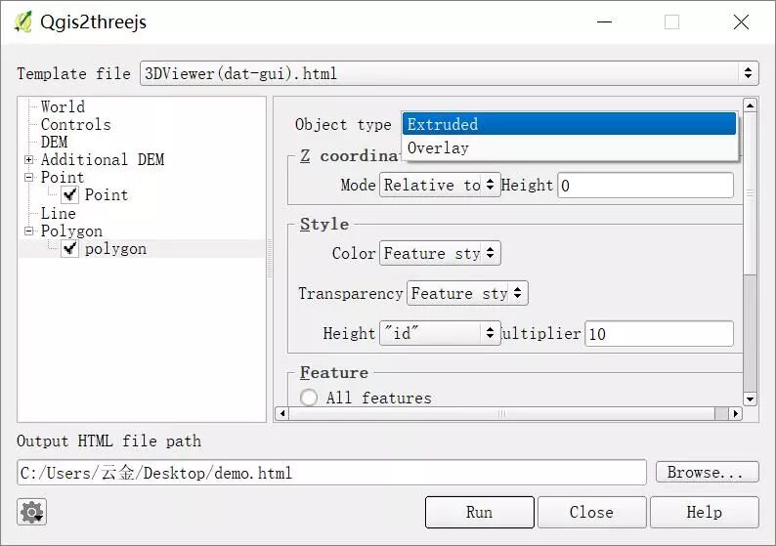776x546 pixels.
Task: Open the Z coordinate Mode dropdown
Action: [440, 185]
